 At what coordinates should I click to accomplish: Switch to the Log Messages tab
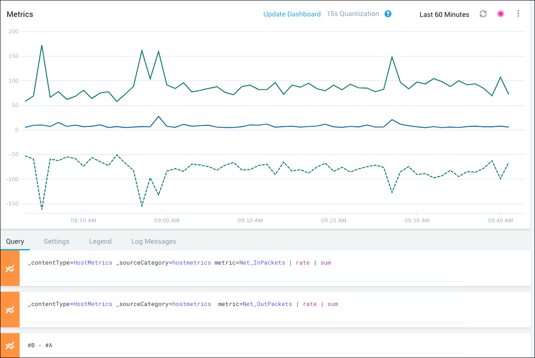pos(154,241)
